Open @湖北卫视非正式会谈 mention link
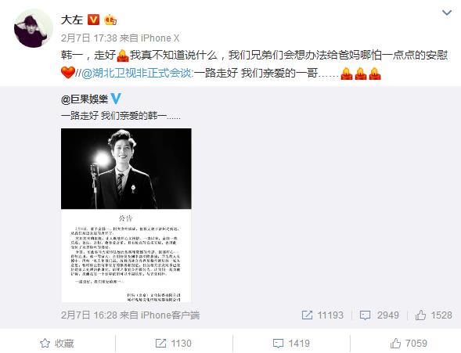The height and width of the screenshot is (353, 461). 137,73
